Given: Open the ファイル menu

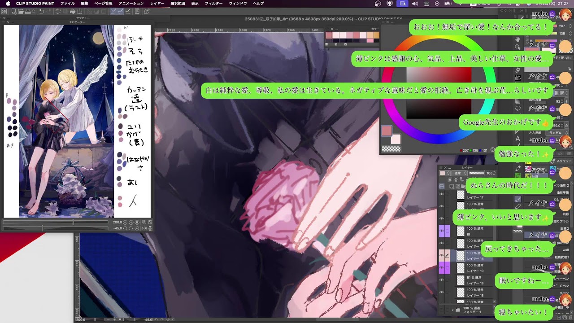Looking at the screenshot, I should point(67,3).
